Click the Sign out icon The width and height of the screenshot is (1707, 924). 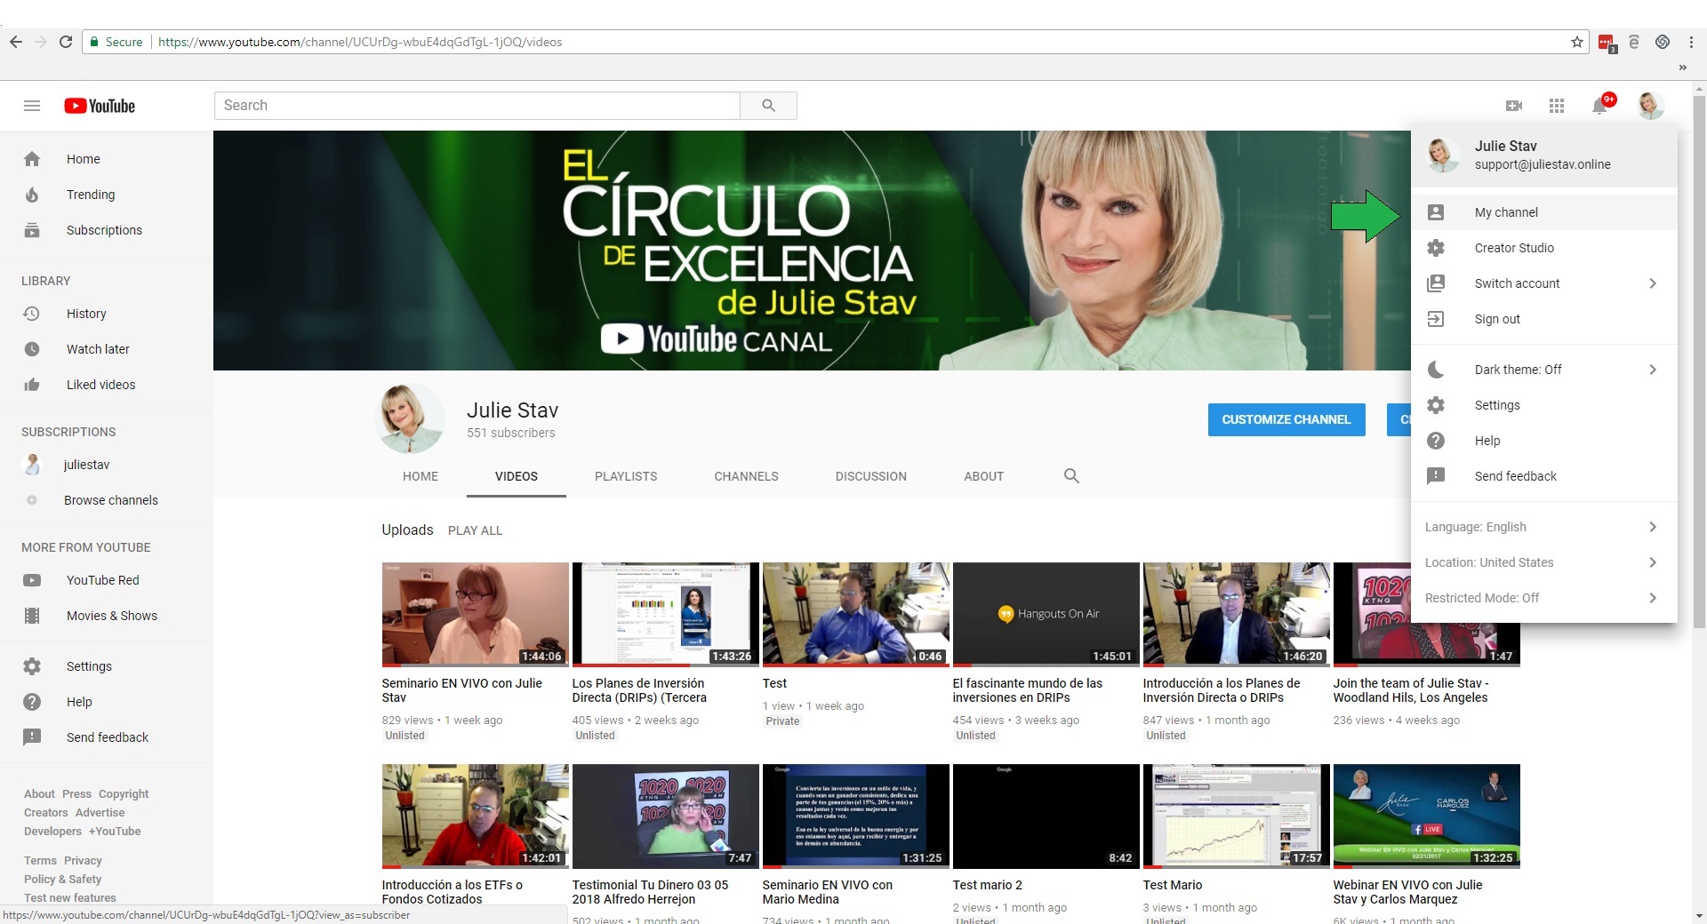(x=1436, y=319)
